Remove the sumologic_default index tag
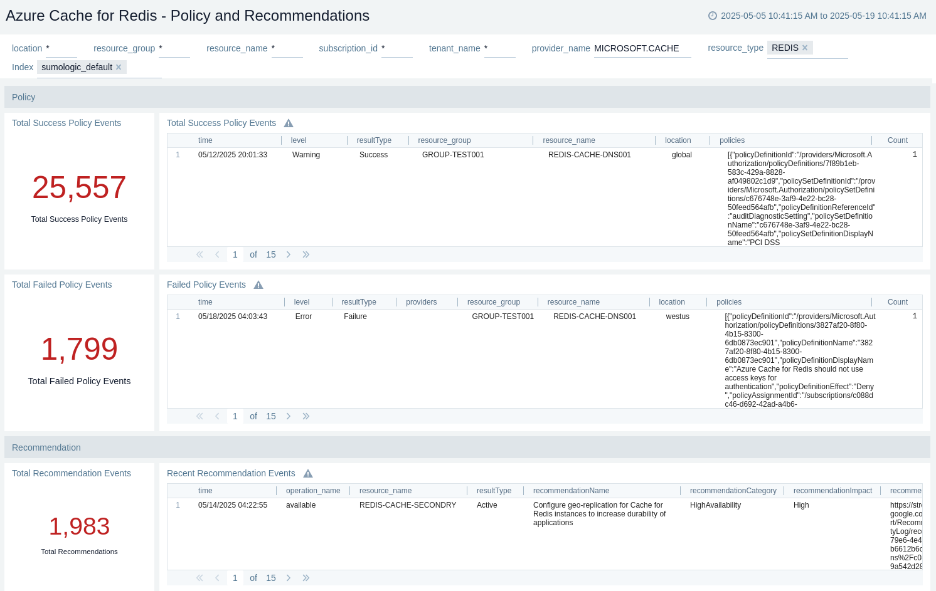This screenshot has width=936, height=591. click(x=119, y=67)
